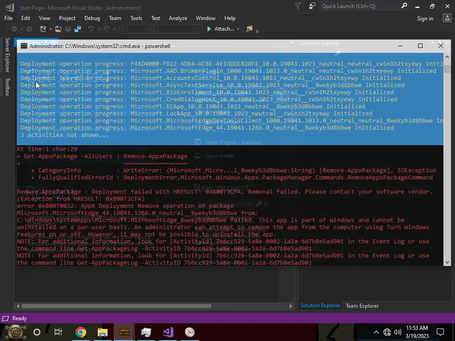The width and height of the screenshot is (455, 341).
Task: Open the Tools menu
Action: [136, 18]
